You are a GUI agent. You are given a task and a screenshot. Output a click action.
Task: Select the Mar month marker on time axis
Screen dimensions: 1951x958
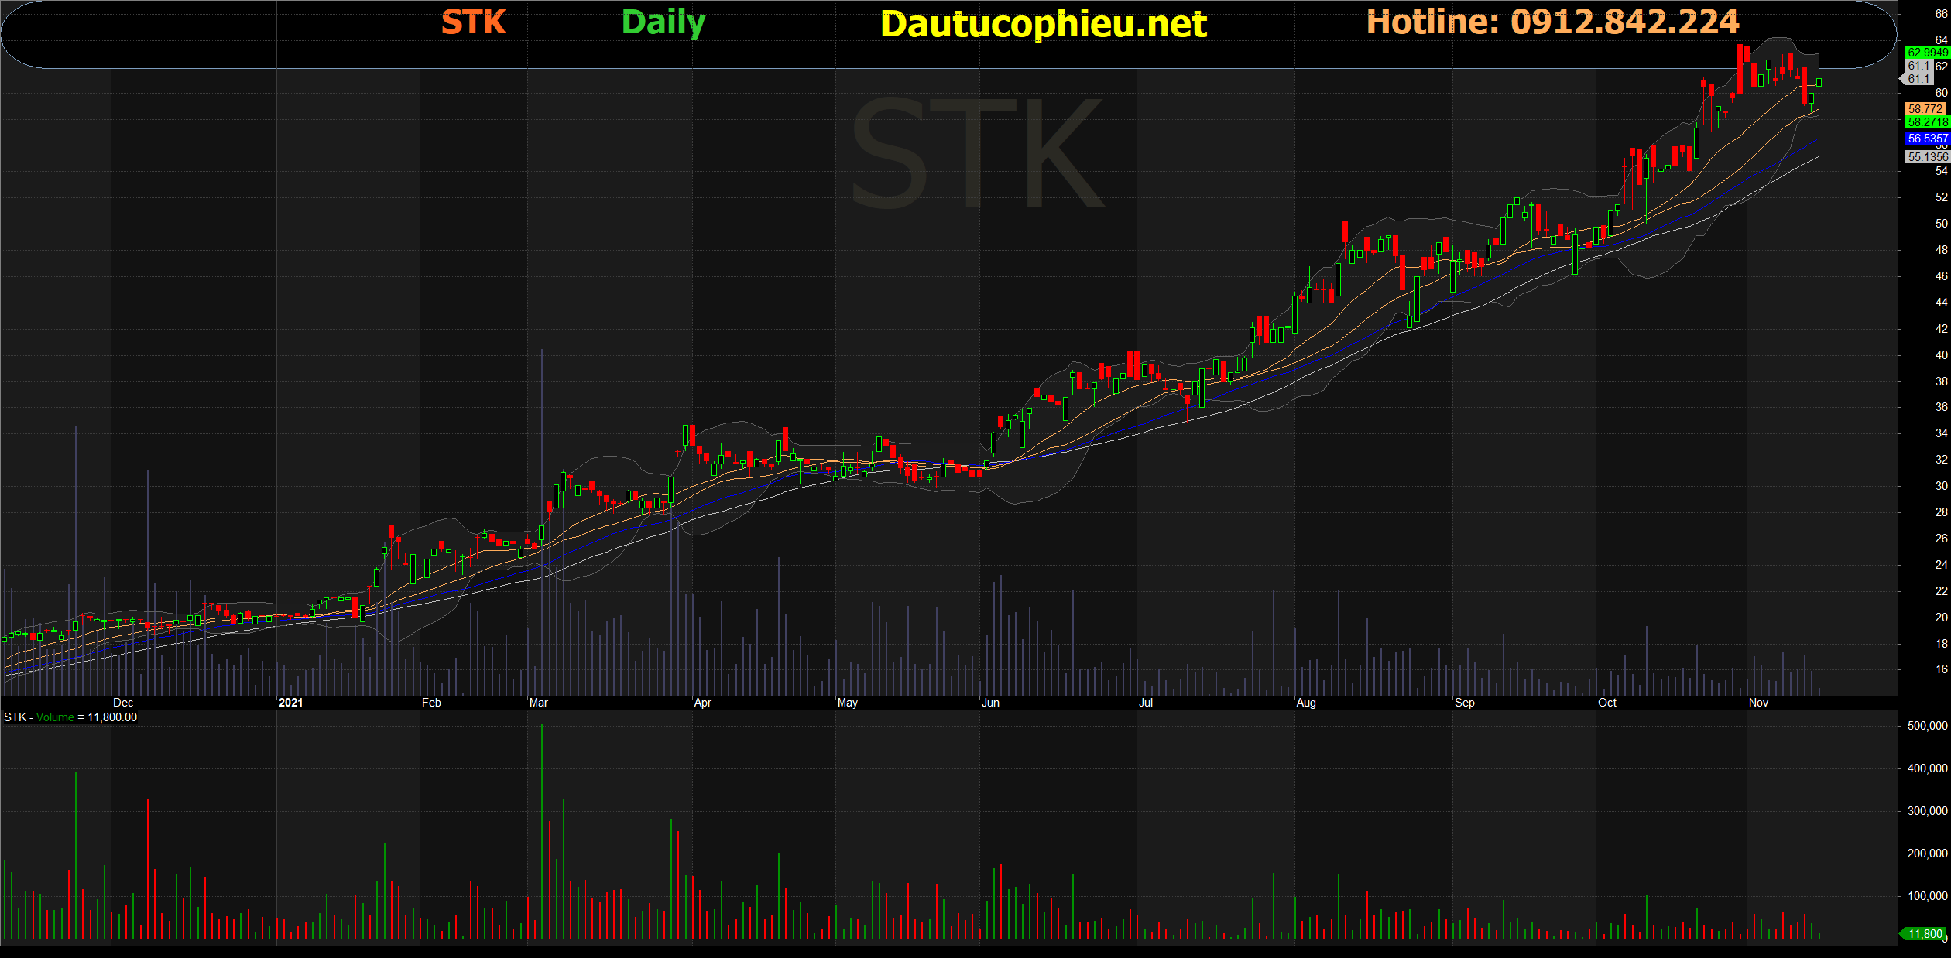(538, 703)
